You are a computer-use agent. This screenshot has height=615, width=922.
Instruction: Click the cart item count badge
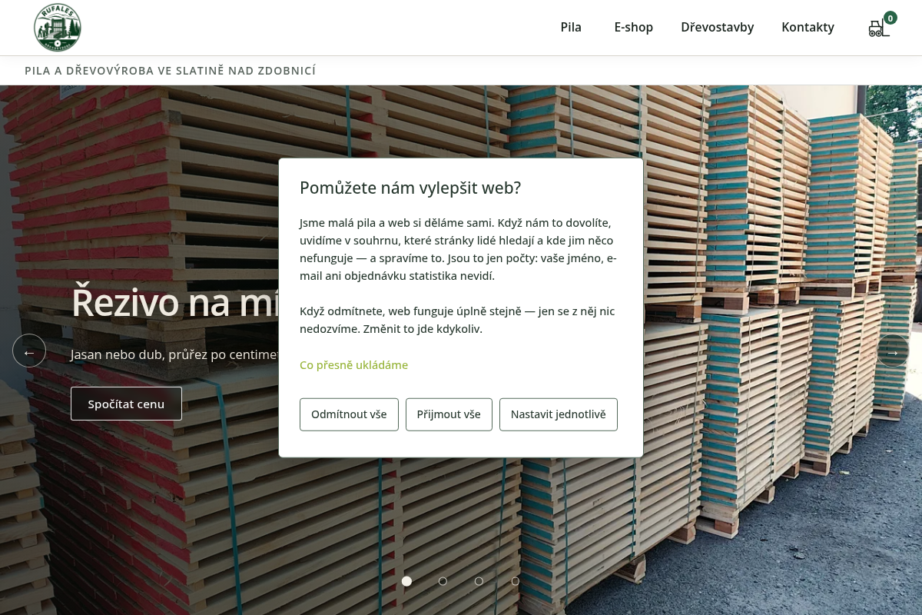890,18
